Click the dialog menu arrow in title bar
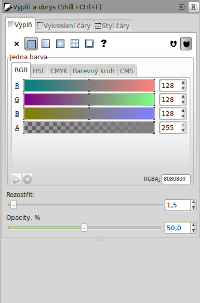The image size is (200, 303). point(181,7)
